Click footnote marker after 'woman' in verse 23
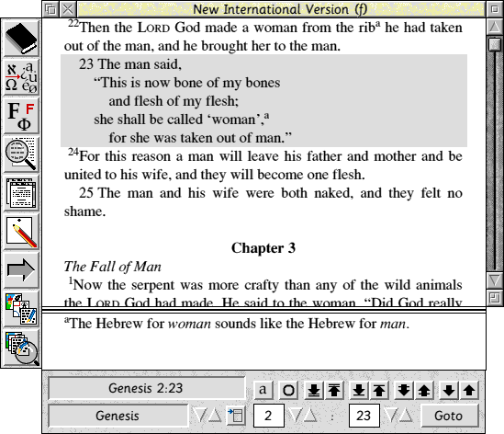Image resolution: width=504 pixels, height=434 pixels. click(x=267, y=116)
